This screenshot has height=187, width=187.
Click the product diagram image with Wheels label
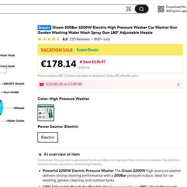[12, 88]
